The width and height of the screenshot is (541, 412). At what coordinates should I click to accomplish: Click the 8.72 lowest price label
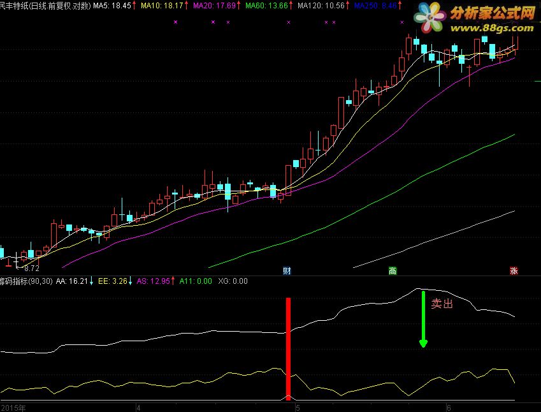point(32,269)
